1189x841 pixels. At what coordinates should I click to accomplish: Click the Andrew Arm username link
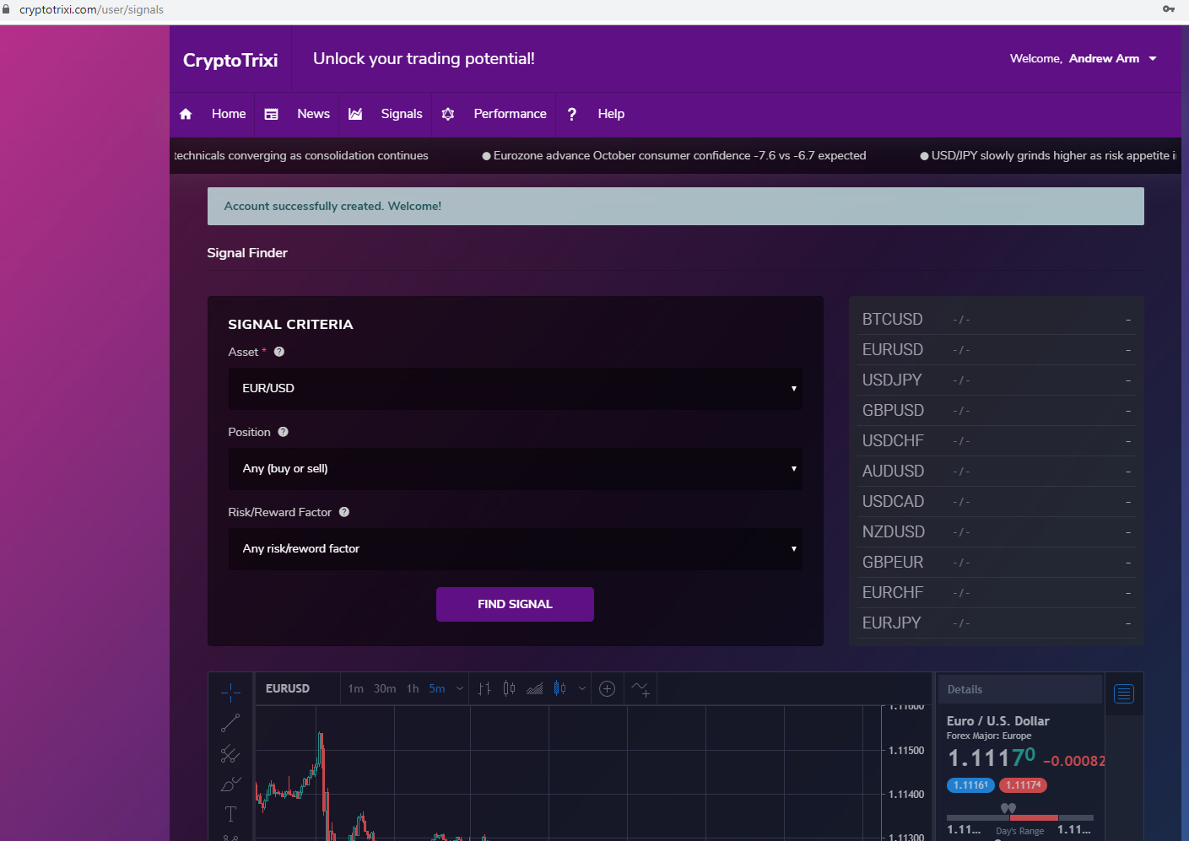(x=1104, y=59)
